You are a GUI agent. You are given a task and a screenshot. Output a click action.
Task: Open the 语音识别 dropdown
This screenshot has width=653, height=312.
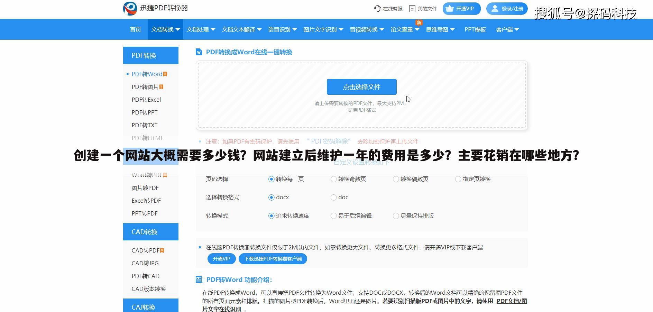click(283, 29)
